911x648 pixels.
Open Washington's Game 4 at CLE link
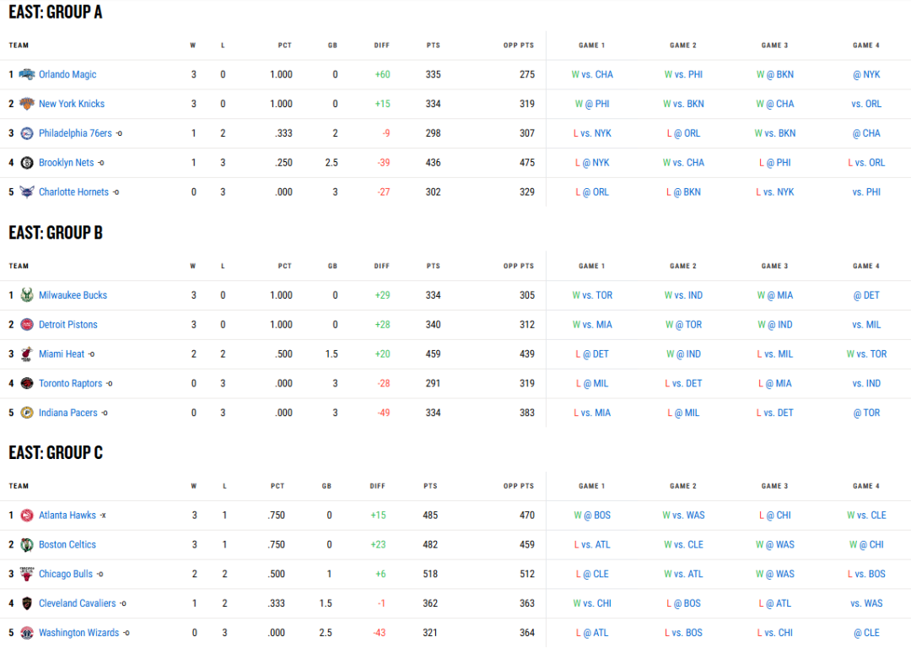click(866, 633)
